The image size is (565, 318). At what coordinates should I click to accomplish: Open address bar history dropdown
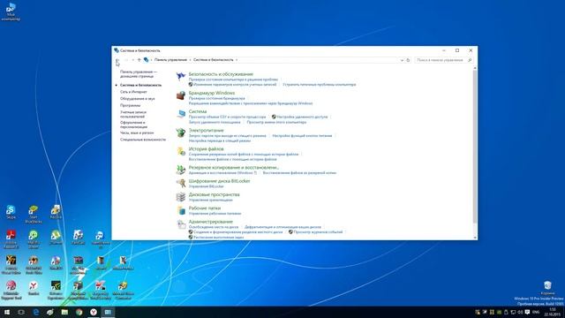coord(402,60)
